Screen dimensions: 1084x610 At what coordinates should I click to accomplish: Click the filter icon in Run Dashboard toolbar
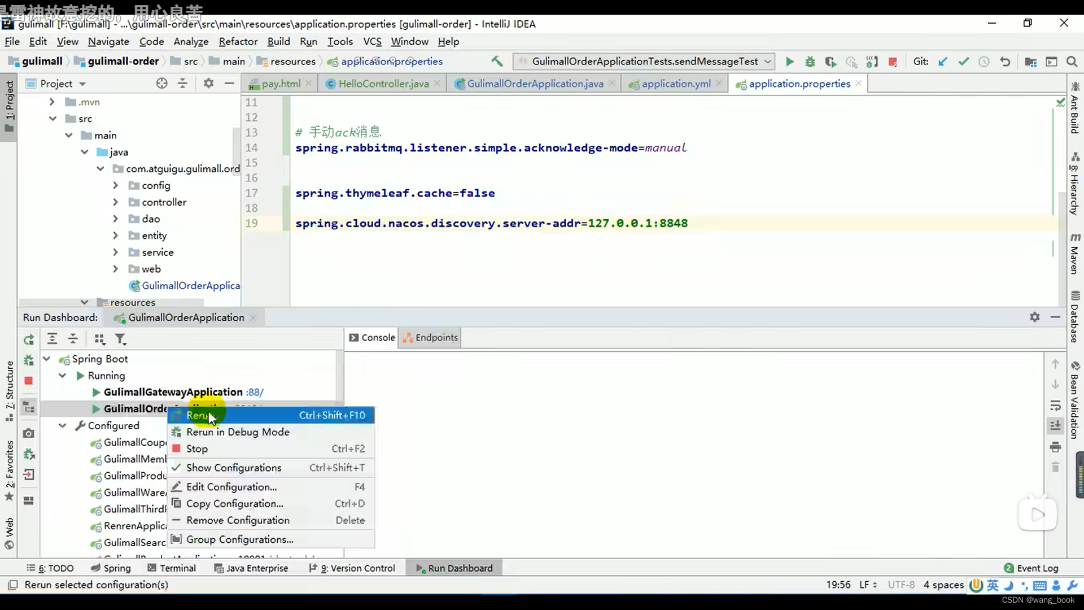click(121, 339)
